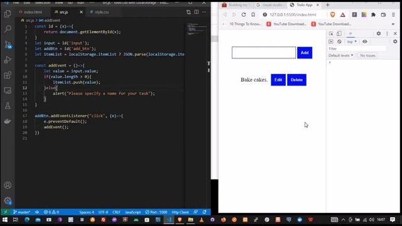Open Run and Debug view in VS Code
402x226 pixels.
pyautogui.click(x=8, y=60)
